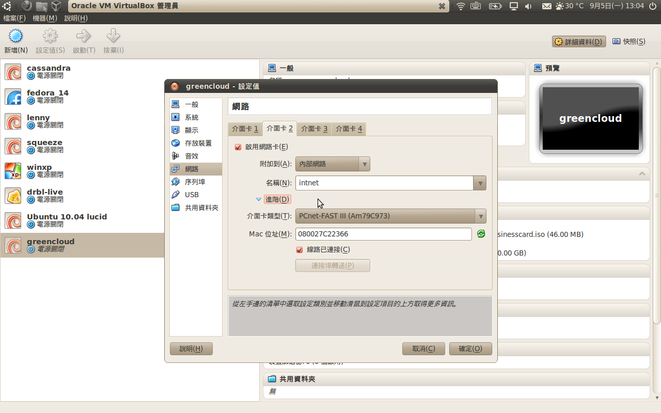The image size is (661, 413).
Task: Open the 序列埠 settings category
Action: pos(196,182)
